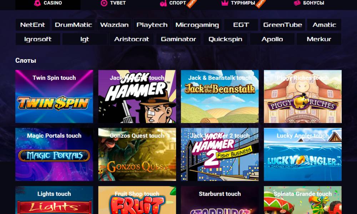357x214 pixels.
Task: Click the crown icon beside ТУРНИРЫ
Action: point(225,3)
